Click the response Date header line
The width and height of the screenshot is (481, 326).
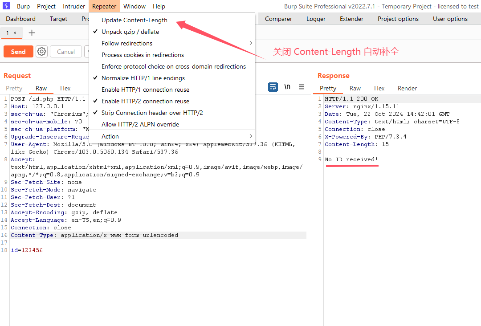[x=387, y=114]
